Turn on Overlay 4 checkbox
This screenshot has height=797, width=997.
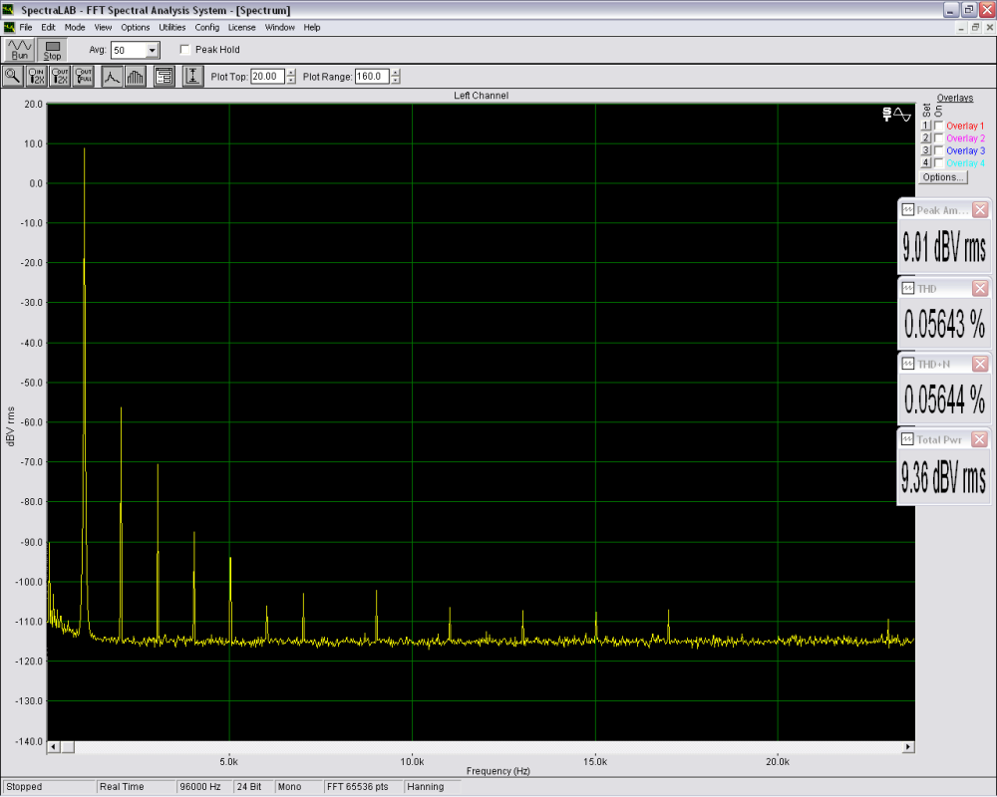(x=938, y=162)
